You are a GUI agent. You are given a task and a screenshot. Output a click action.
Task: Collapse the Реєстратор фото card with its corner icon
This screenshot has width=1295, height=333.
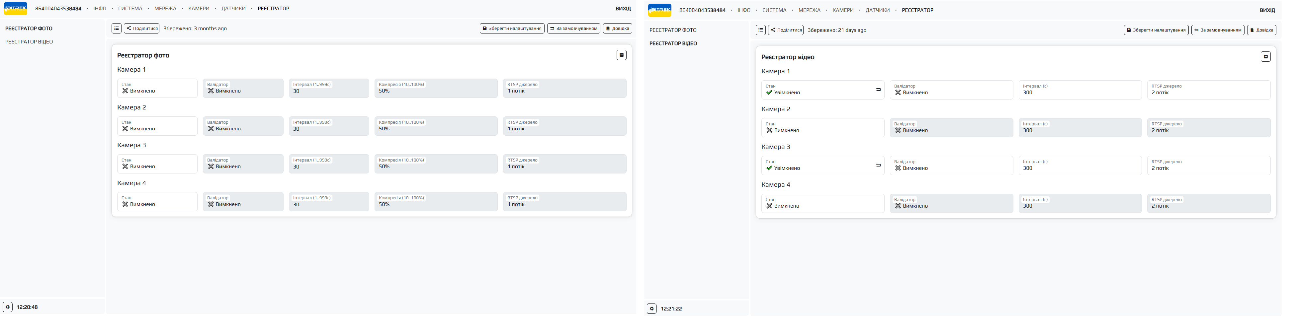click(x=621, y=55)
